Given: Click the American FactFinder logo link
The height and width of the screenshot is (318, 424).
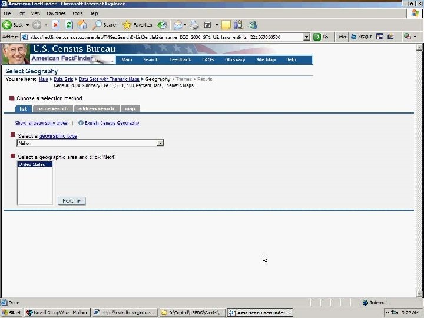Looking at the screenshot, I should pyautogui.click(x=62, y=58).
